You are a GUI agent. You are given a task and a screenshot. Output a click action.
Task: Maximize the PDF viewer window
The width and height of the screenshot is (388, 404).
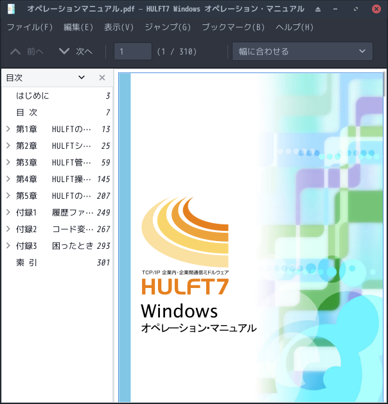tap(356, 9)
